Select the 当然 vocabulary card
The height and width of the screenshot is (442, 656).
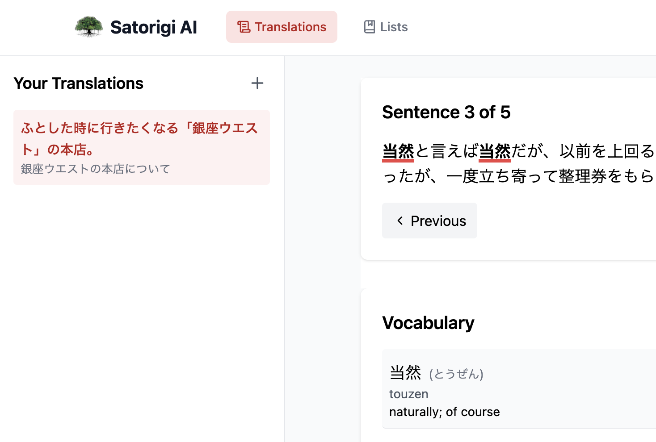point(519,389)
